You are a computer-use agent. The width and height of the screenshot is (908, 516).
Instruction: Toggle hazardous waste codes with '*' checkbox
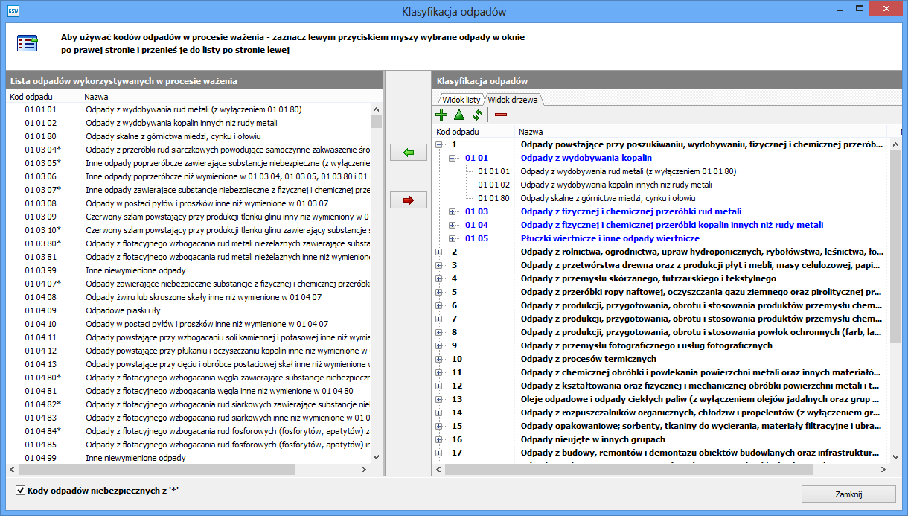coord(20,491)
